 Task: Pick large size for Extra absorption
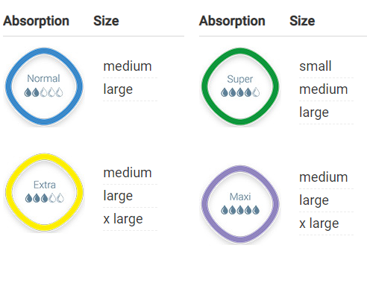[118, 196]
